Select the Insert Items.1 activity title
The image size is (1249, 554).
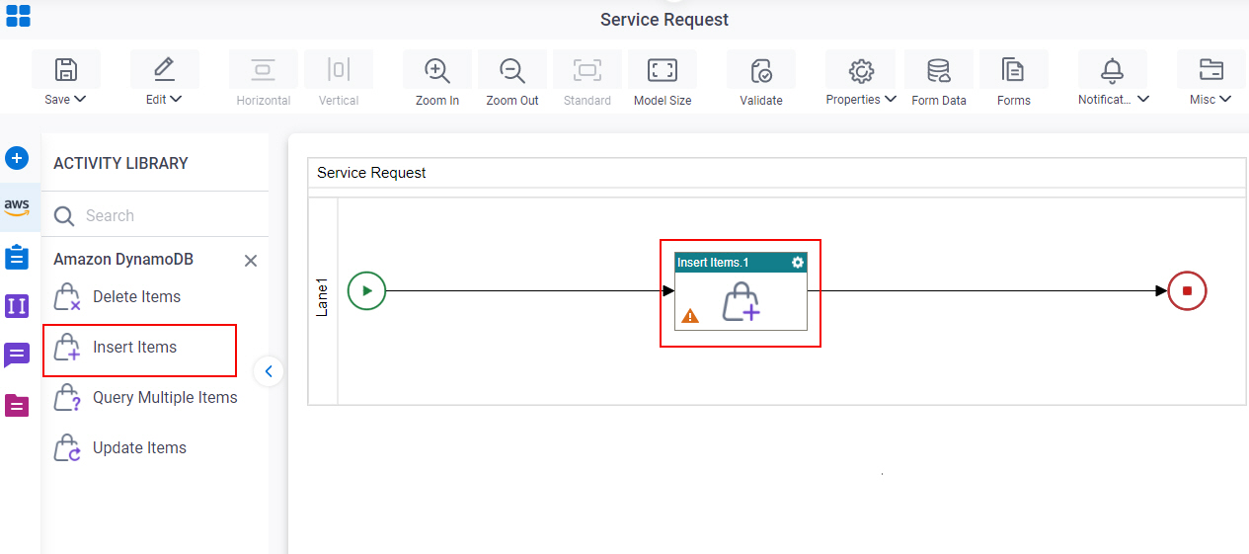pos(713,263)
